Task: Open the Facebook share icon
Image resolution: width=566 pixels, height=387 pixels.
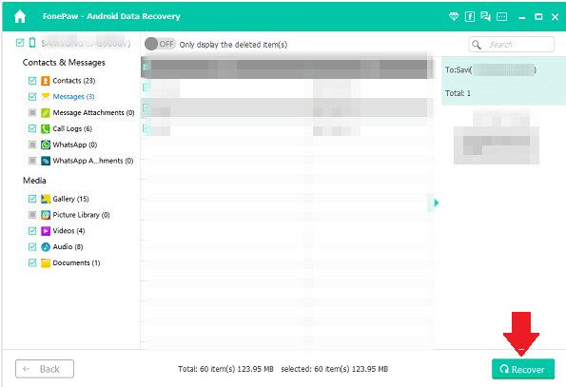Action: point(470,16)
